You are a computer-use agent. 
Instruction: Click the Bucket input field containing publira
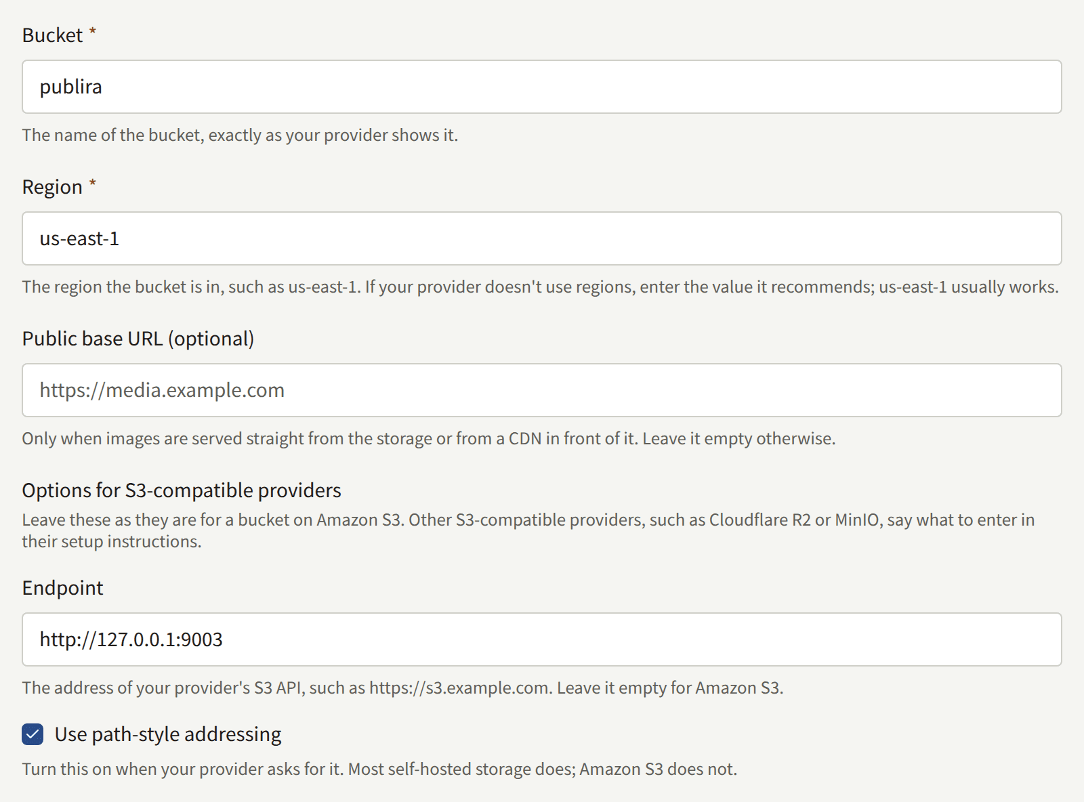[x=542, y=87]
